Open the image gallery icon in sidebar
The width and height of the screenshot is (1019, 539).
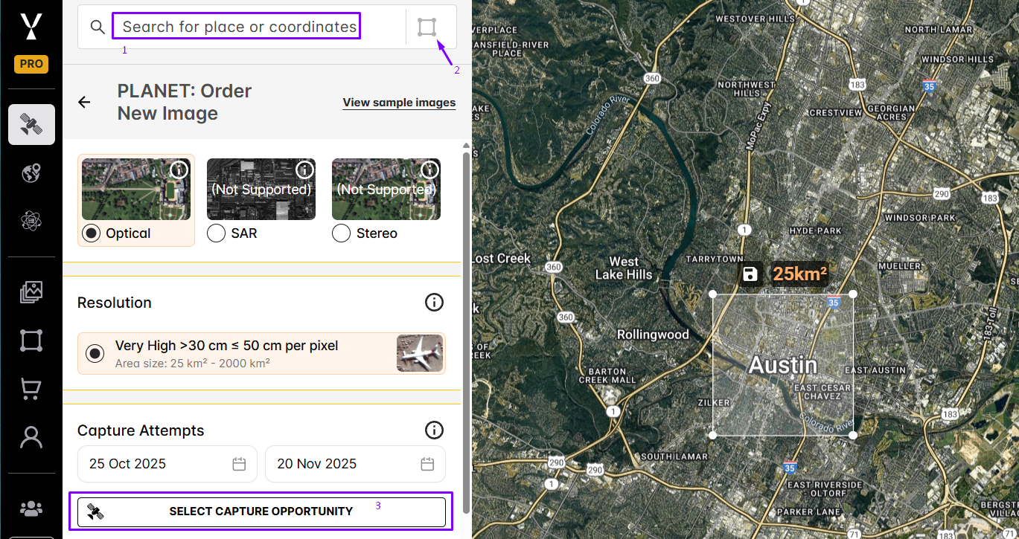[x=31, y=292]
